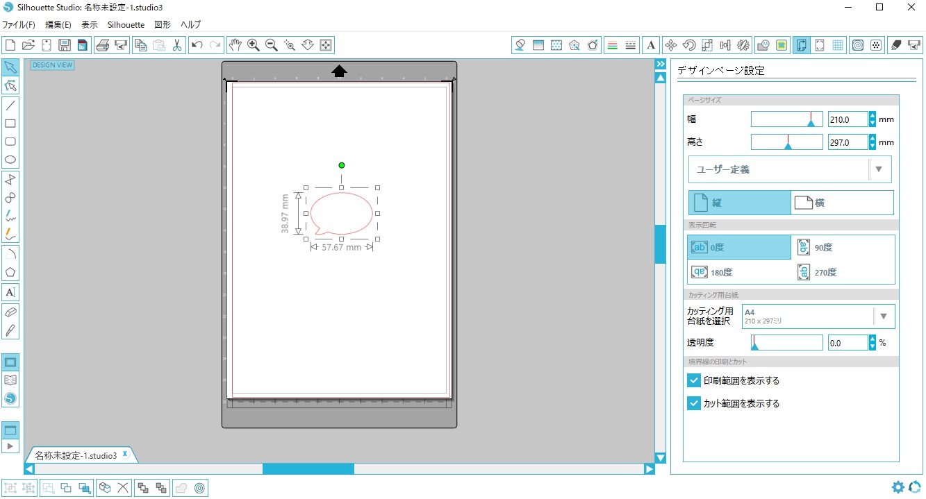Image resolution: width=926 pixels, height=499 pixels.
Task: Open the ファイル(F) menu
Action: 19,24
